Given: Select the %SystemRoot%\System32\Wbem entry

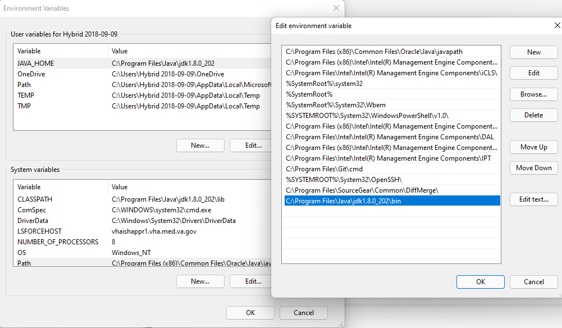Looking at the screenshot, I should [392, 105].
